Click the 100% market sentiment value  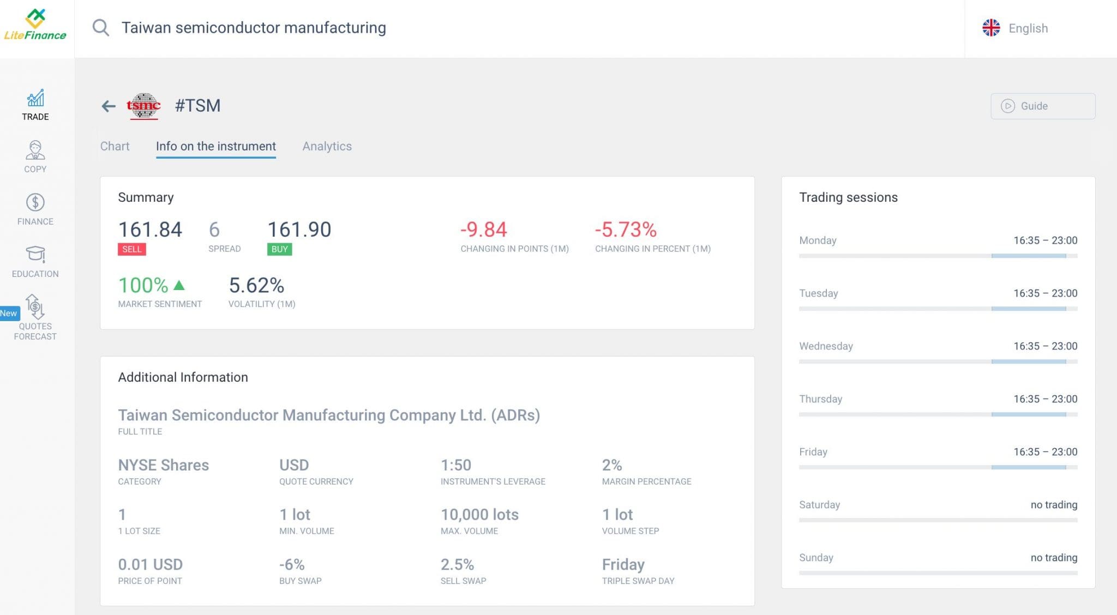coord(143,285)
